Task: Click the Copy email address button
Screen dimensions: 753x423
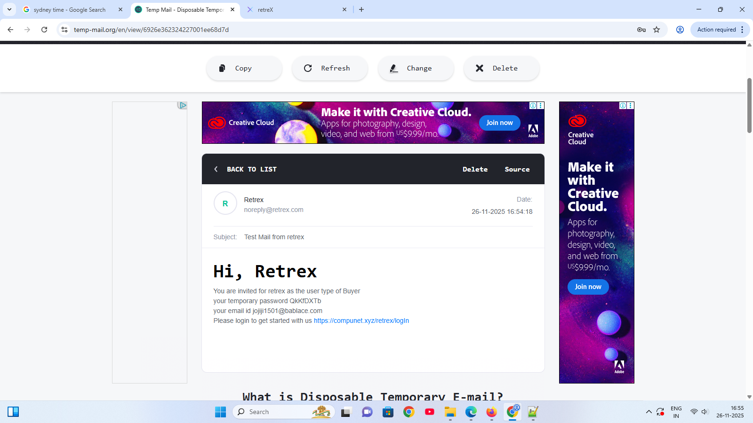Action: pyautogui.click(x=244, y=68)
